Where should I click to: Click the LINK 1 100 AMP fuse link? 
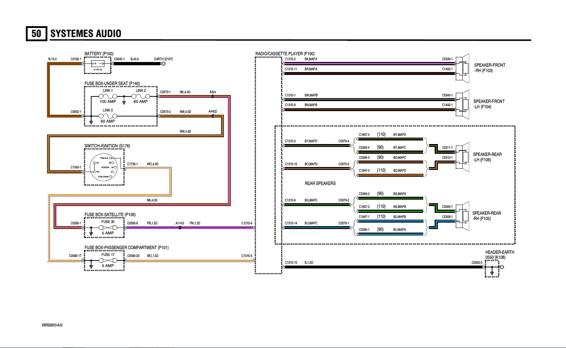pos(108,96)
